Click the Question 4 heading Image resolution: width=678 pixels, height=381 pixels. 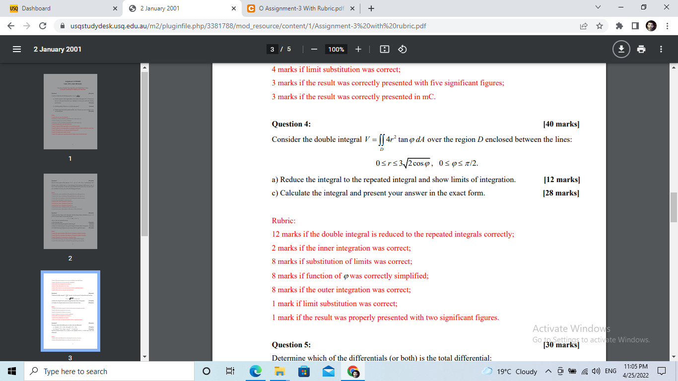(x=291, y=124)
